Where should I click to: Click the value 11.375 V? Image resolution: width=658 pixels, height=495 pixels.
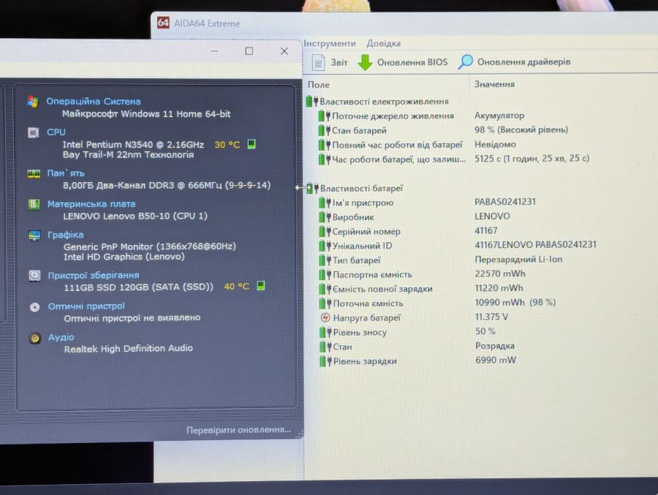491,317
